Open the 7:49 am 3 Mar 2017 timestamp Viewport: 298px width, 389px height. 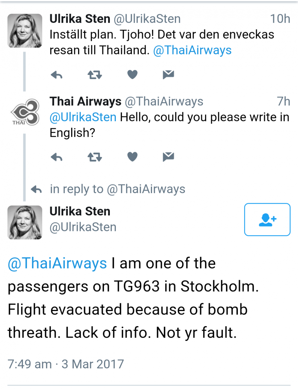[66, 364]
